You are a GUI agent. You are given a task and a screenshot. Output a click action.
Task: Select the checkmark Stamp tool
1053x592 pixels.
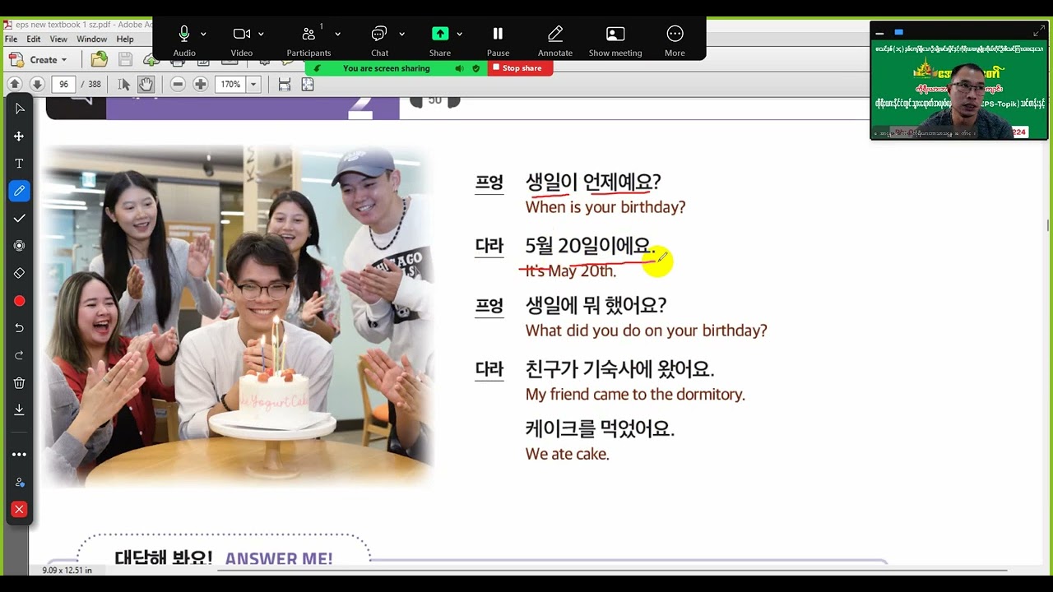(x=20, y=218)
